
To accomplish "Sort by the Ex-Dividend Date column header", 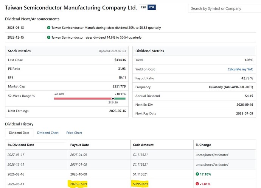I will point(21,145).
